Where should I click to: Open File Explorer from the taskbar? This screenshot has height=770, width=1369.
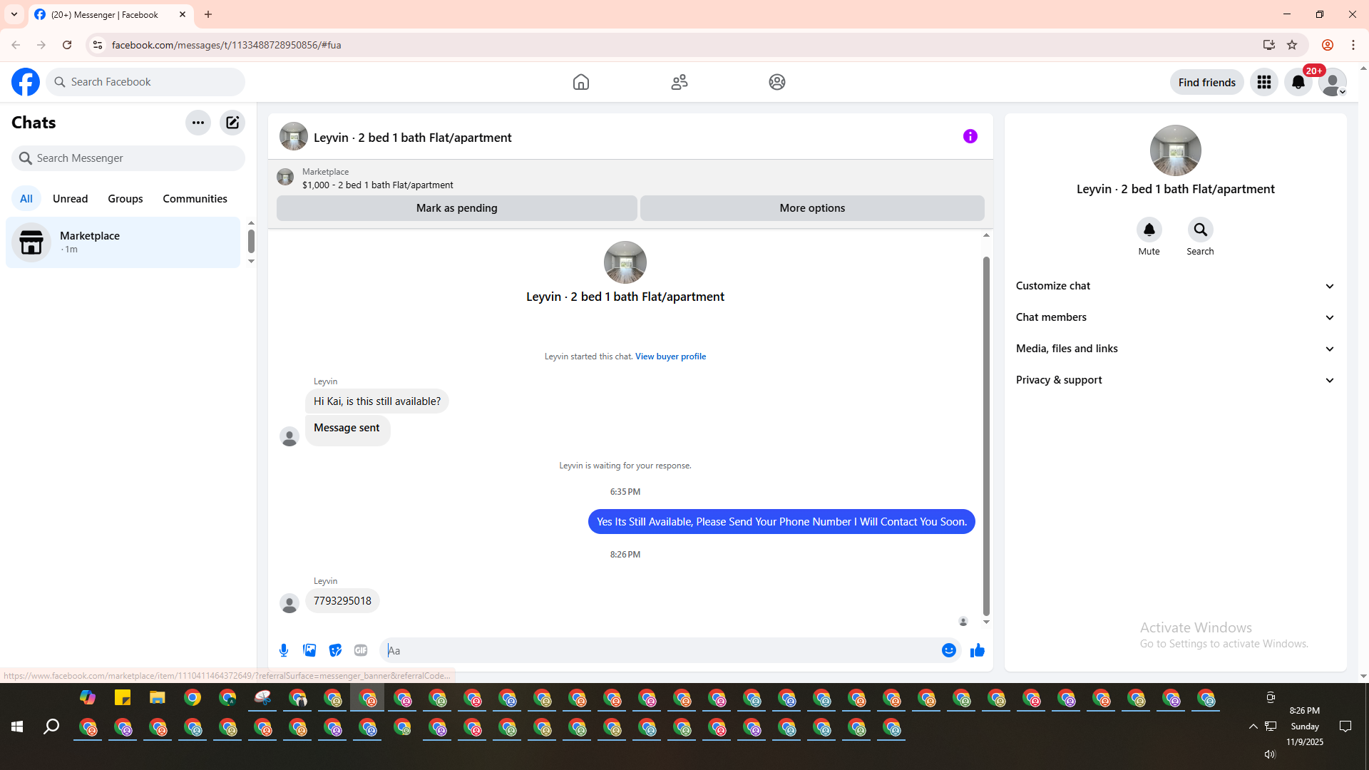click(158, 697)
